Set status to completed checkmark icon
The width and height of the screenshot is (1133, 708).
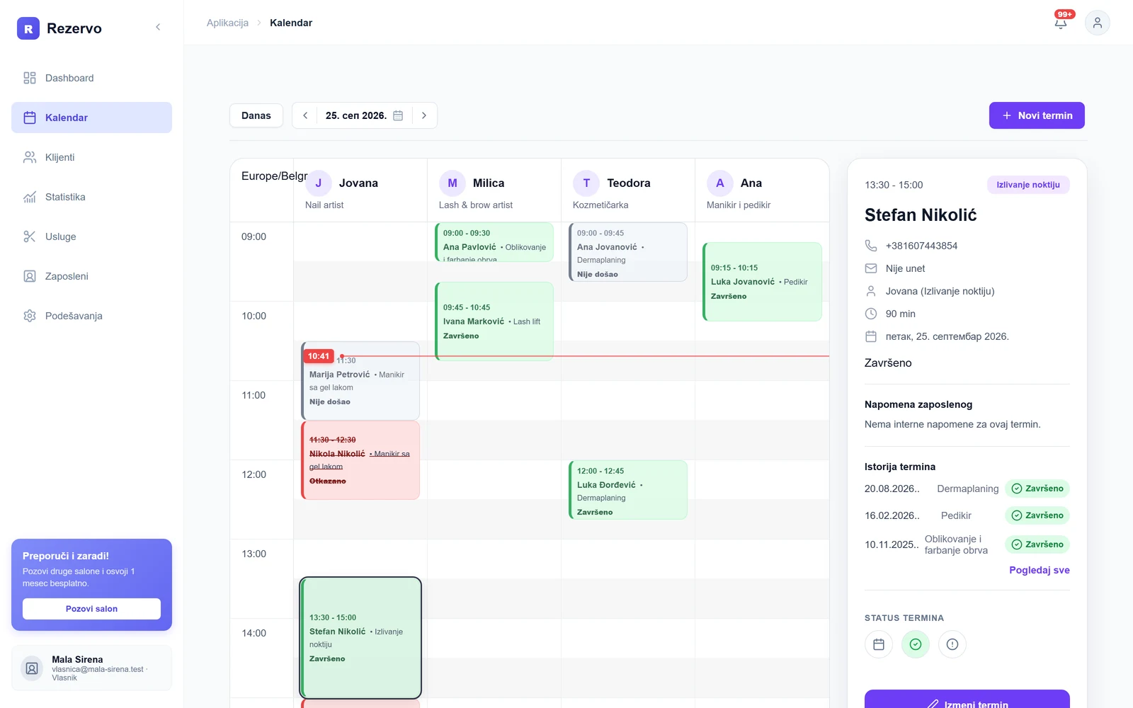tap(916, 644)
